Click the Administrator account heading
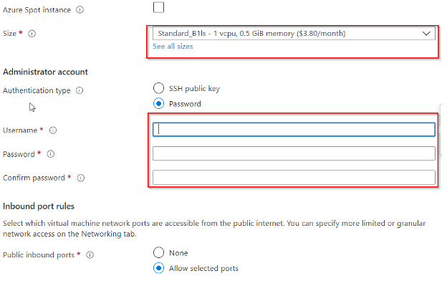The height and width of the screenshot is (281, 447). (x=45, y=72)
